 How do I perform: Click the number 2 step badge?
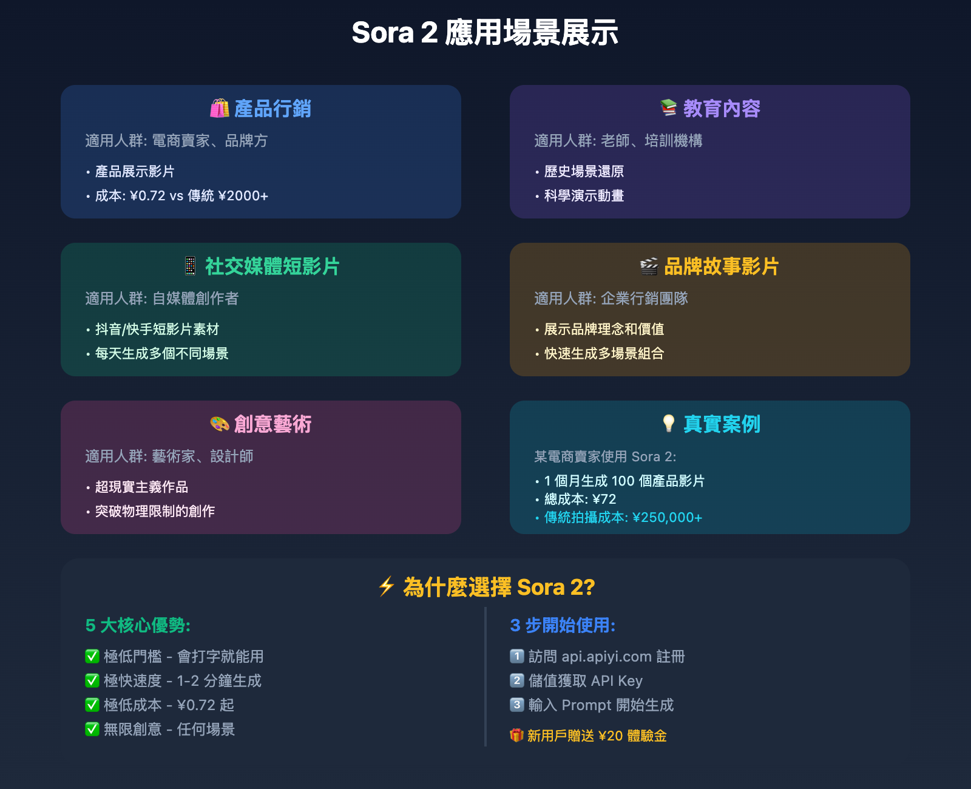click(x=516, y=680)
